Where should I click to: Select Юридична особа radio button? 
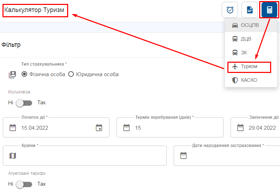(71, 74)
